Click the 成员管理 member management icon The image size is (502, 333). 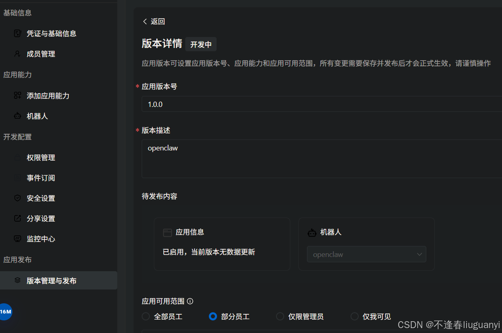[17, 54]
